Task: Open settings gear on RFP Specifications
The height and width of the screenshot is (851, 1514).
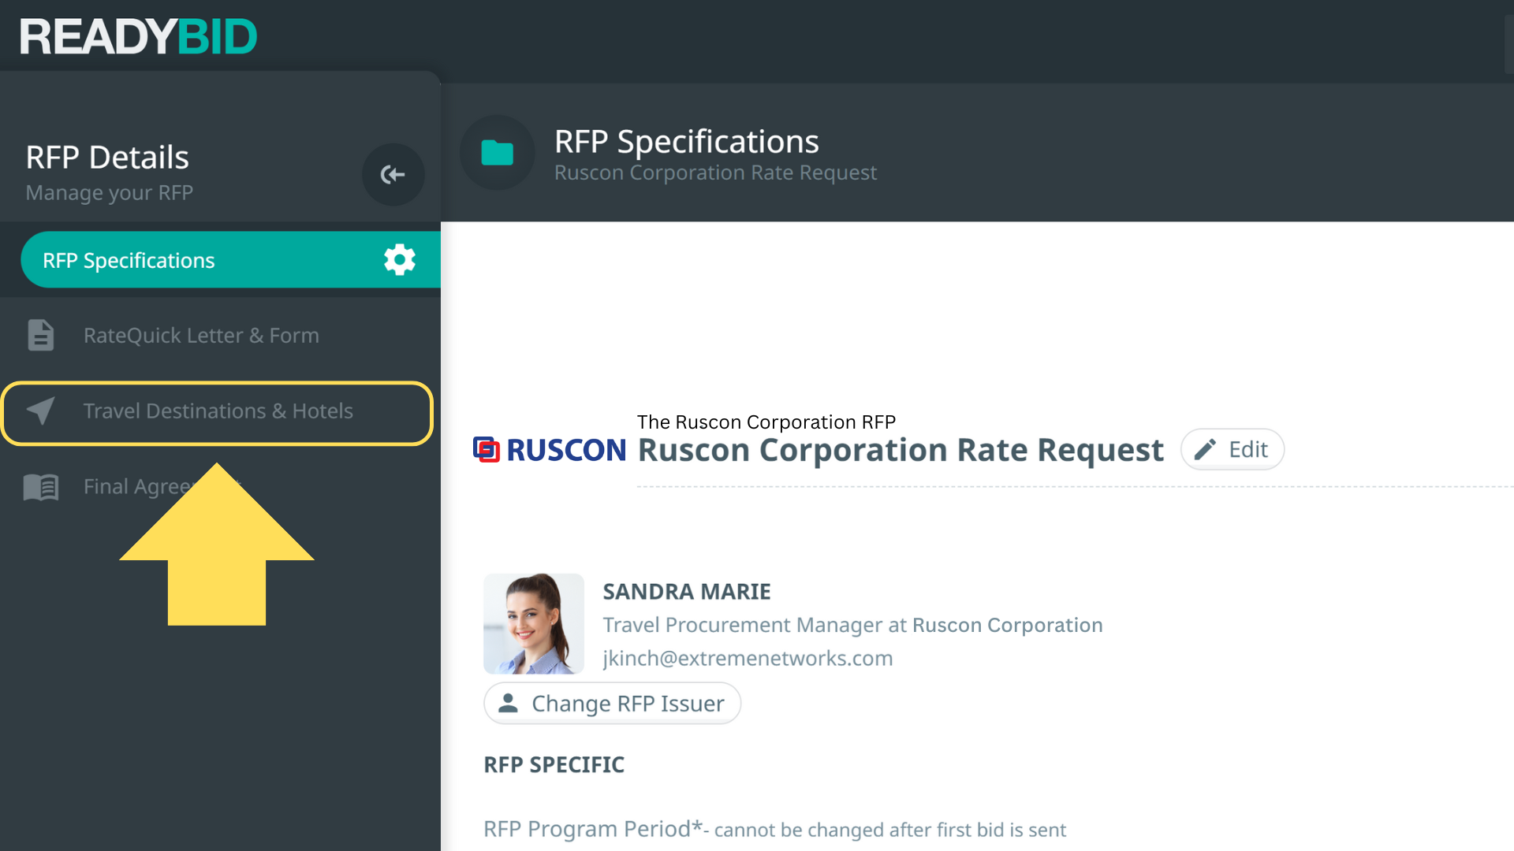Action: click(x=399, y=259)
